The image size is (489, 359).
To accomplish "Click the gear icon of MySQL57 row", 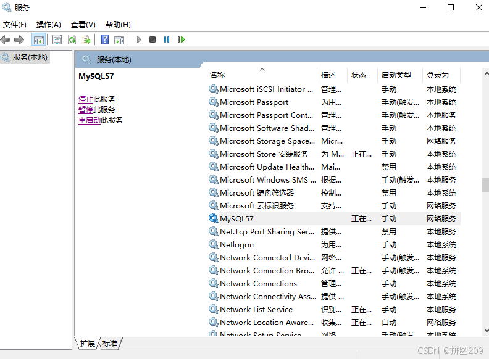I will [213, 218].
